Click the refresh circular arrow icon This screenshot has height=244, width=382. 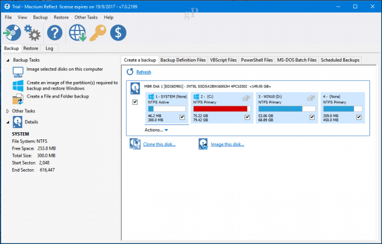coord(130,72)
